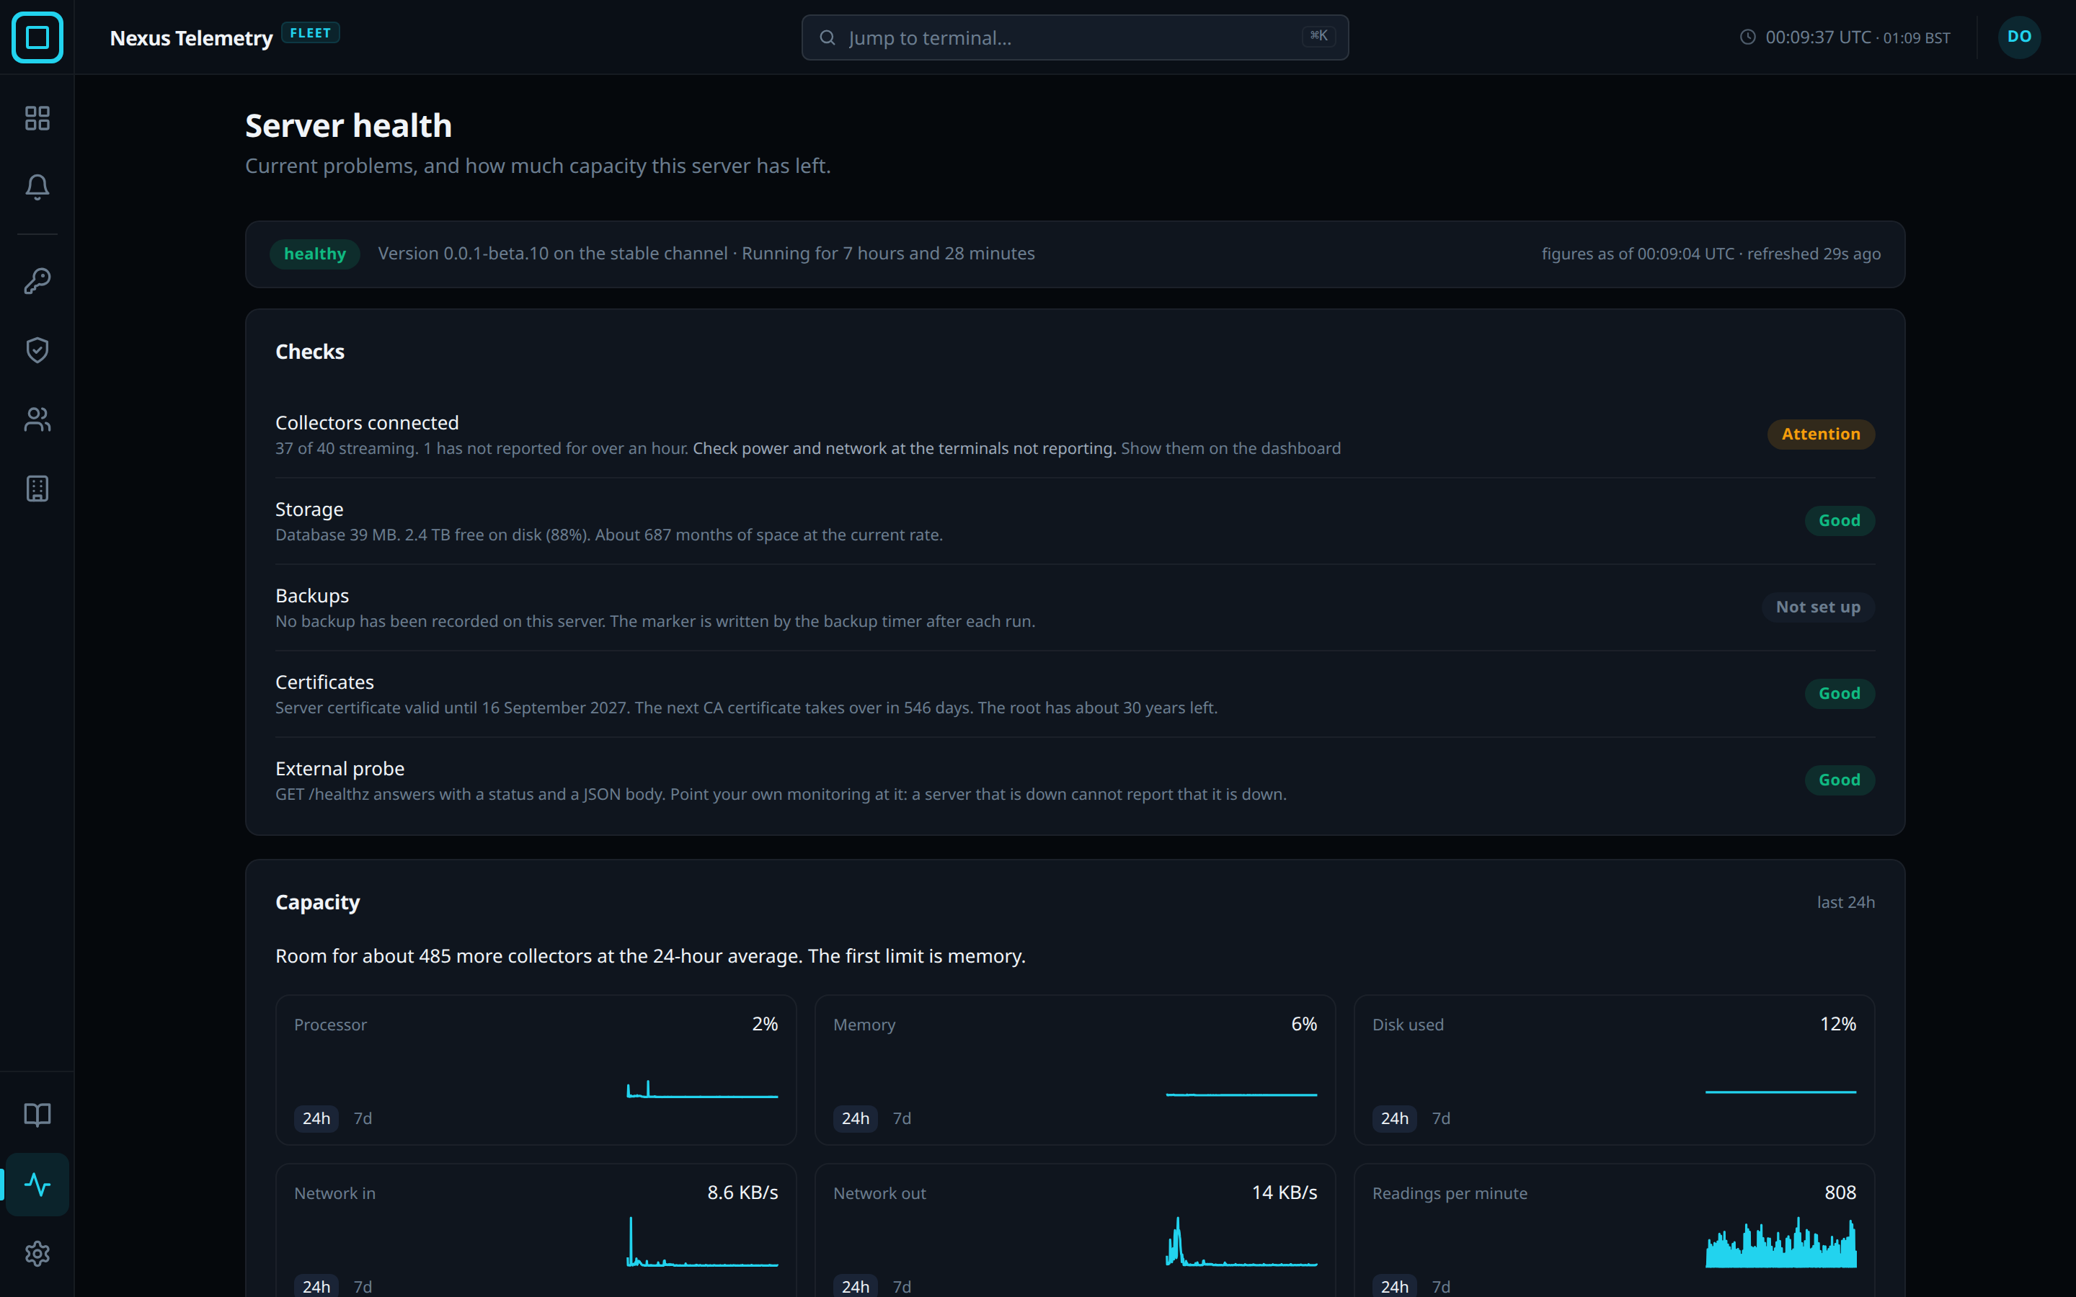Follow the Show them on the dashboard link

coord(1230,449)
